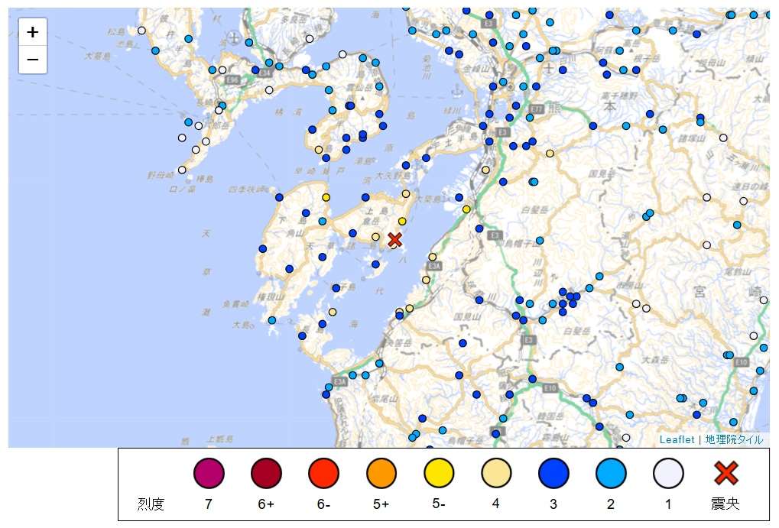779x528 pixels.
Task: Select light blue marker between 下島 and 上島
Action: tap(323, 221)
